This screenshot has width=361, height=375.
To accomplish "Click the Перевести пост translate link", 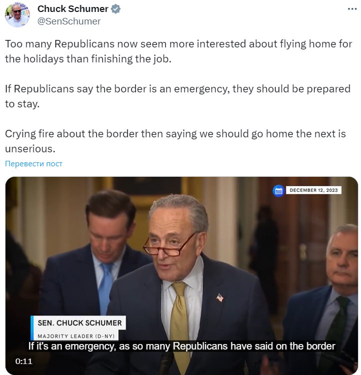I will click(34, 164).
